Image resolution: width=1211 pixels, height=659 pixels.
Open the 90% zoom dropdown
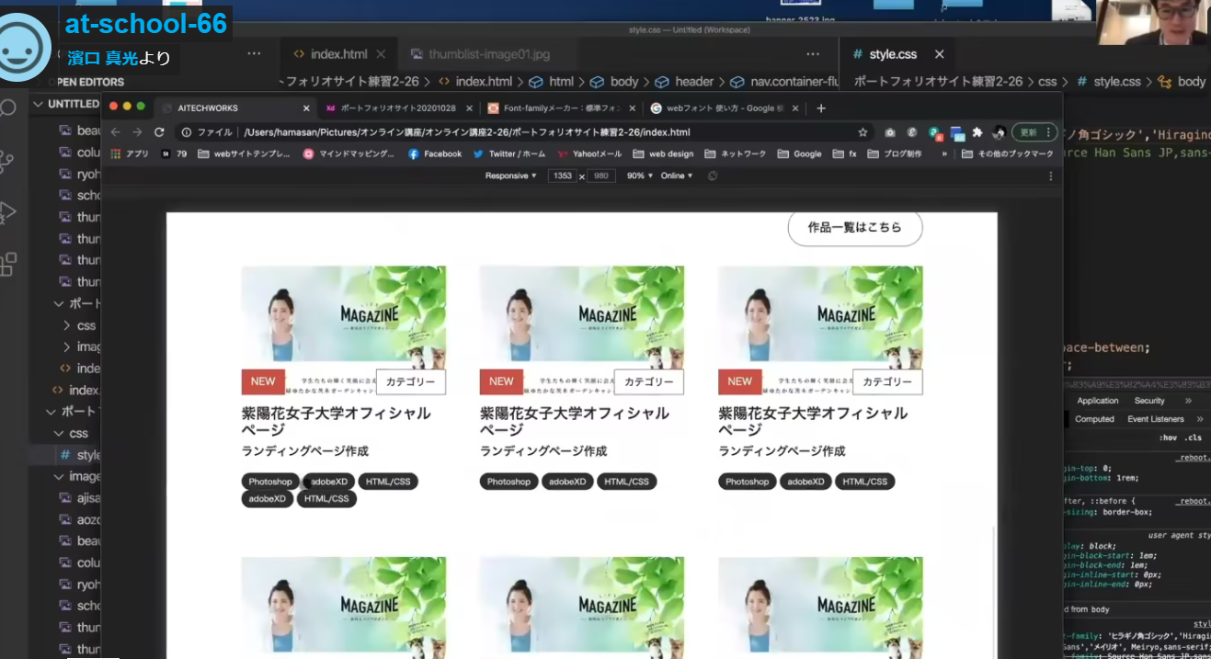coord(640,176)
